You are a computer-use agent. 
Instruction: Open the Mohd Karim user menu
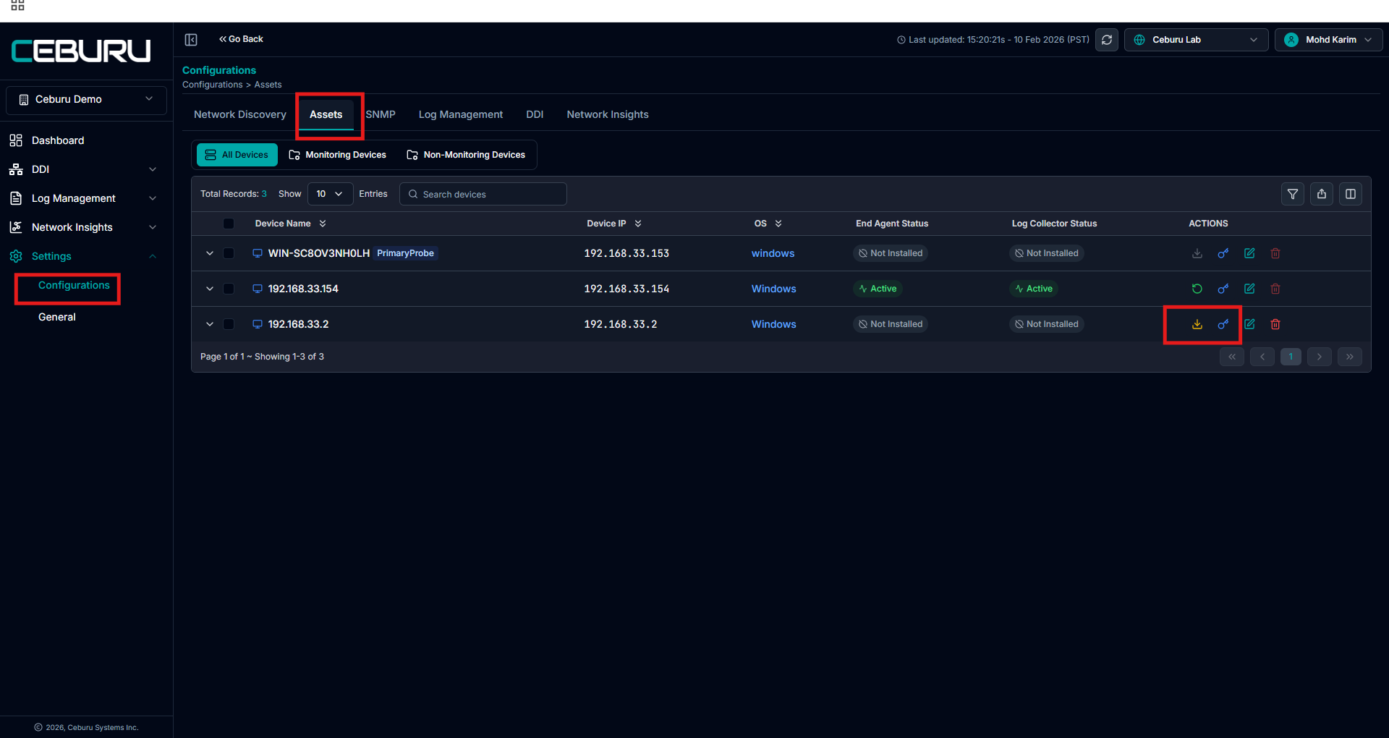[x=1329, y=40]
